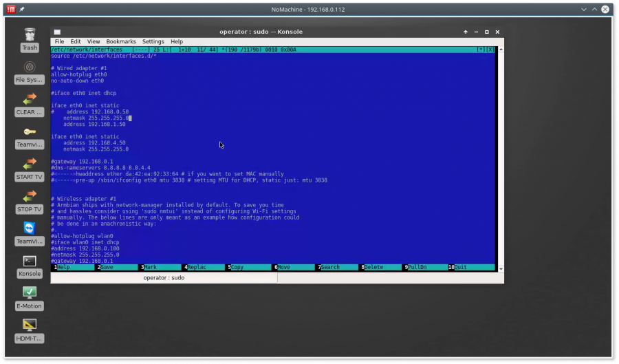Open the Konsole File menu

tap(59, 41)
